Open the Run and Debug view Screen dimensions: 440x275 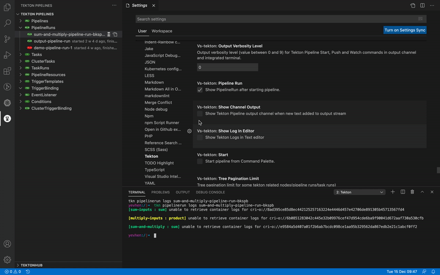pyautogui.click(x=7, y=55)
